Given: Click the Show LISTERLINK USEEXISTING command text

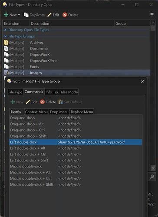Looking at the screenshot, I should [91, 142].
